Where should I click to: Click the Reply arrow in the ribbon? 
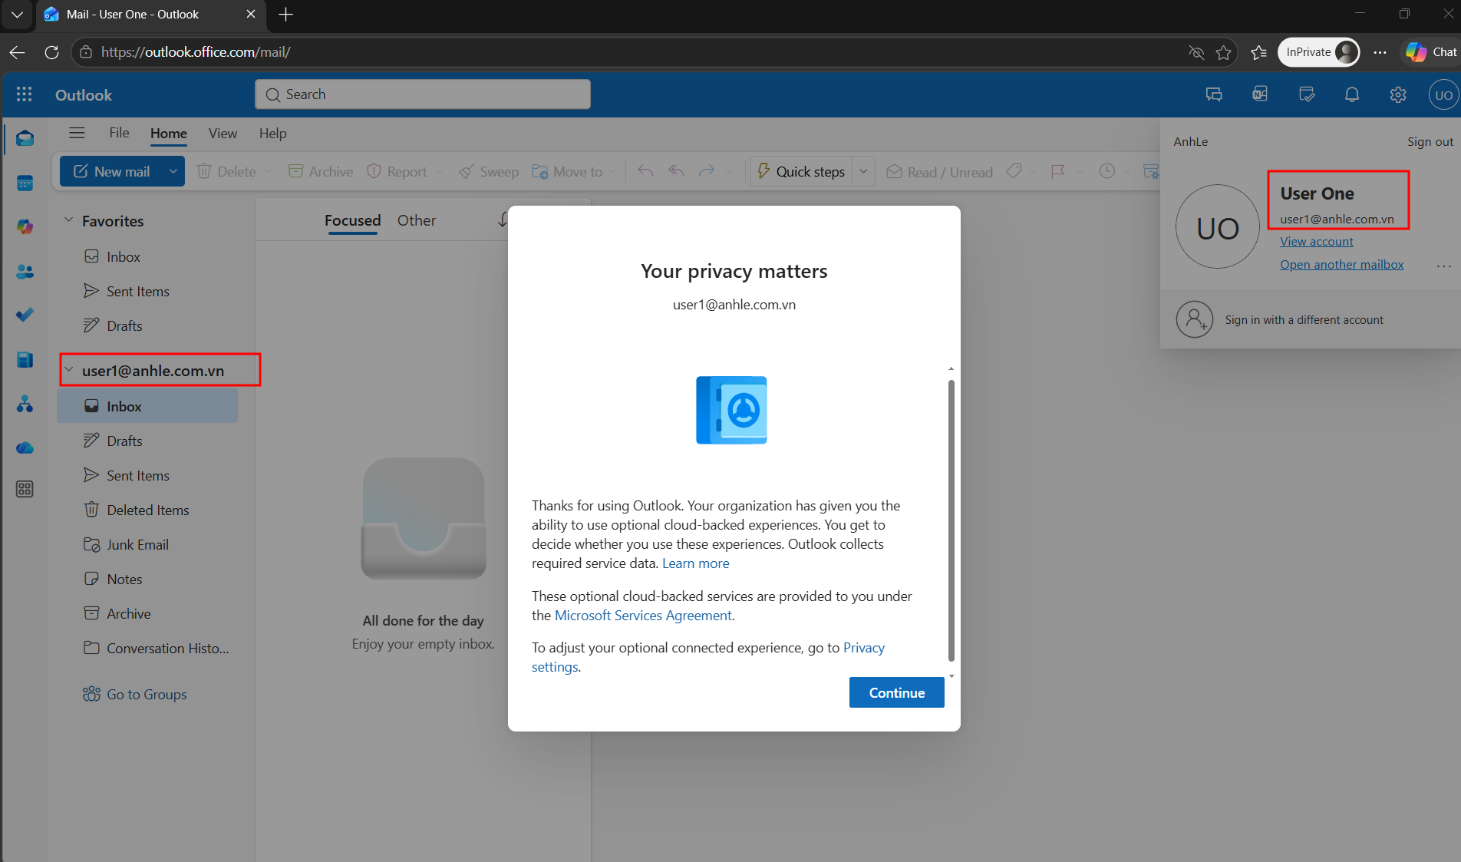click(645, 171)
